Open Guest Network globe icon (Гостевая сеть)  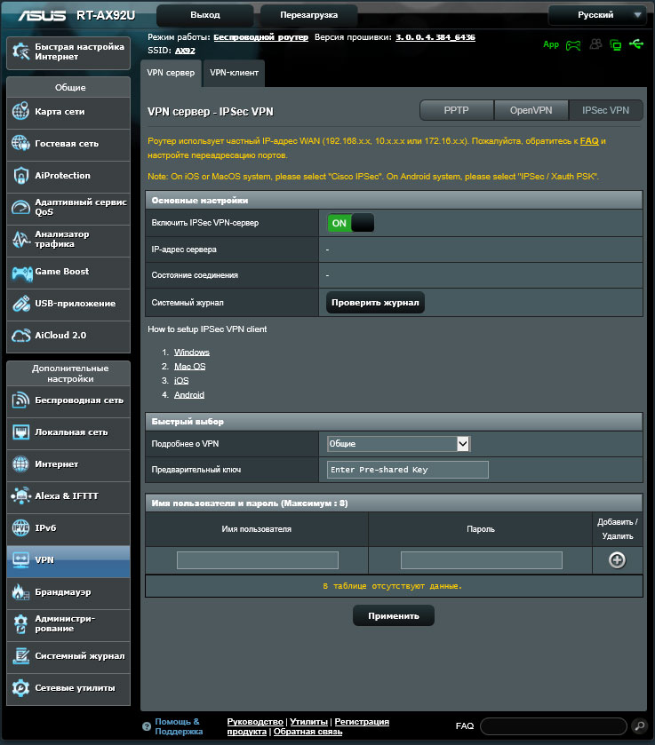20,143
